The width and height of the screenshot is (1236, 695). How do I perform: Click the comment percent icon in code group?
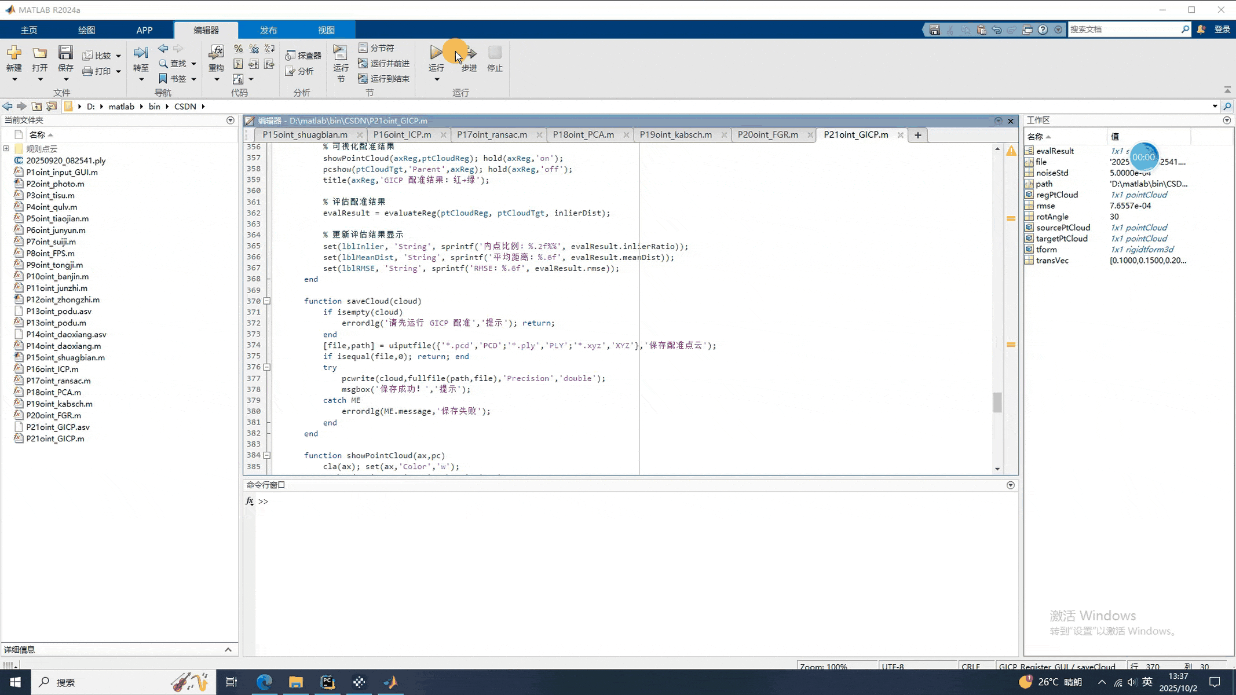pyautogui.click(x=238, y=49)
